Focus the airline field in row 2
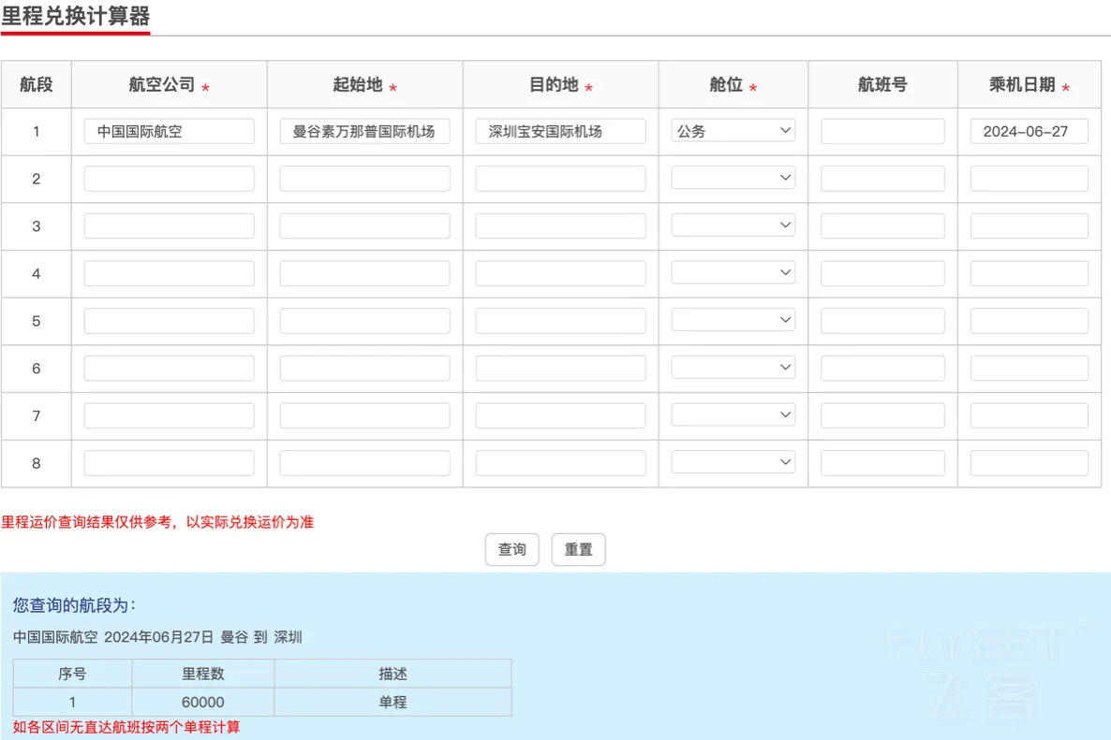The width and height of the screenshot is (1111, 740). pos(169,179)
